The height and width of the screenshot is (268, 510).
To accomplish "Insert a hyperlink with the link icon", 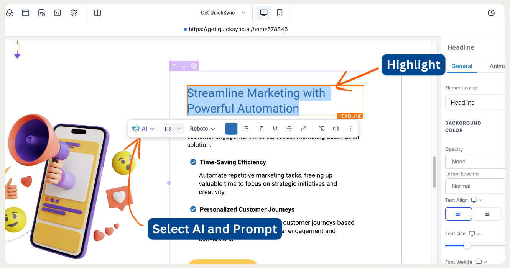I will (304, 129).
